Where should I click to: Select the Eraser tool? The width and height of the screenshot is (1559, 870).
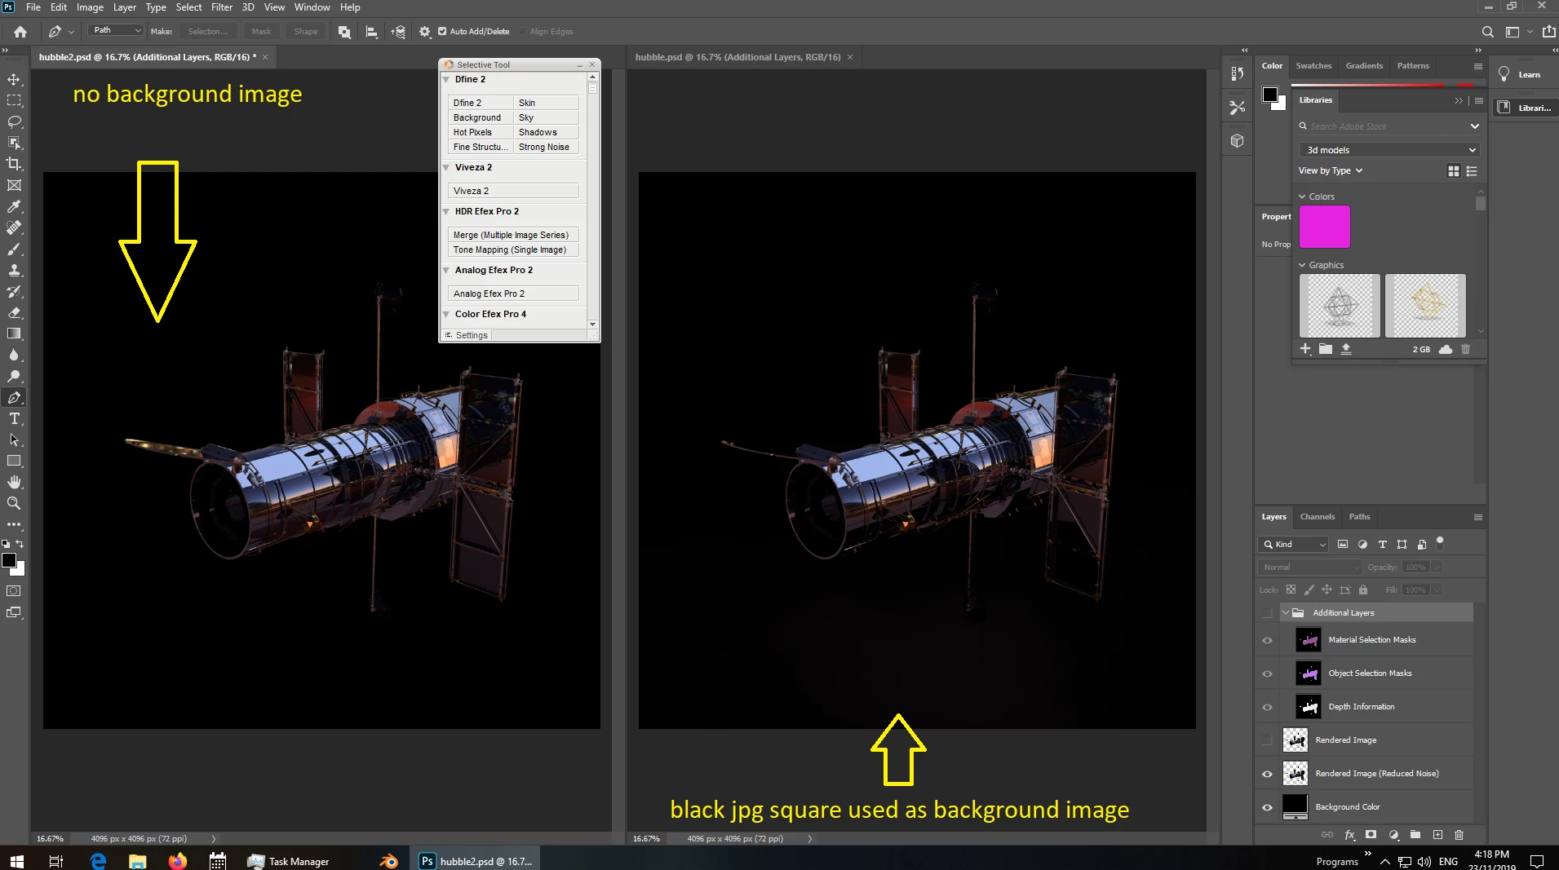point(14,312)
